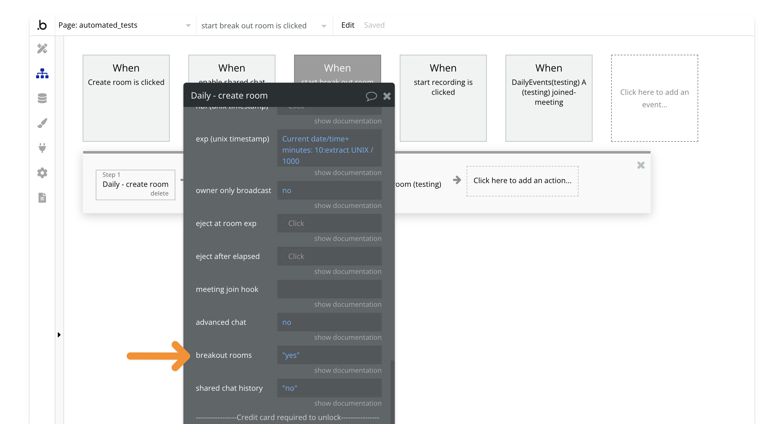Open Step 1 Daily - create room action
Image resolution: width=784 pixels, height=424 pixels.
136,184
